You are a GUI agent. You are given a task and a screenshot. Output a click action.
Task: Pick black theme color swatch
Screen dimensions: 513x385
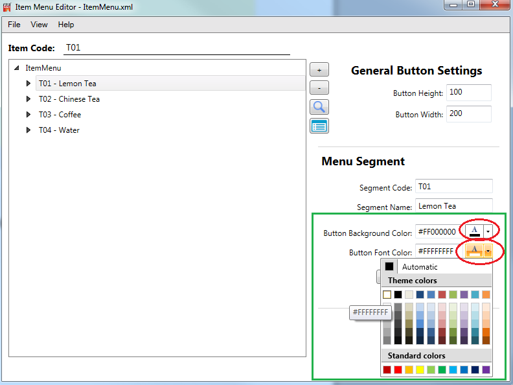tap(398, 295)
